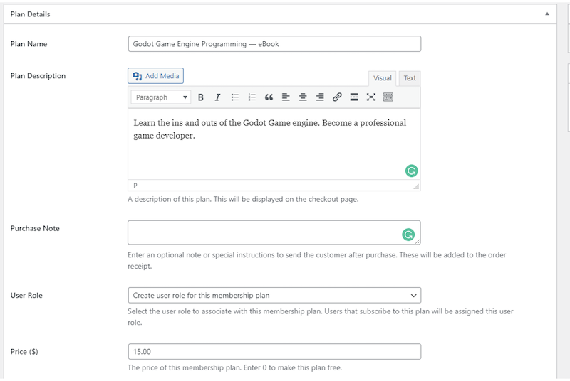The image size is (570, 381).
Task: Collapse the Plan Details panel
Action: pyautogui.click(x=546, y=14)
